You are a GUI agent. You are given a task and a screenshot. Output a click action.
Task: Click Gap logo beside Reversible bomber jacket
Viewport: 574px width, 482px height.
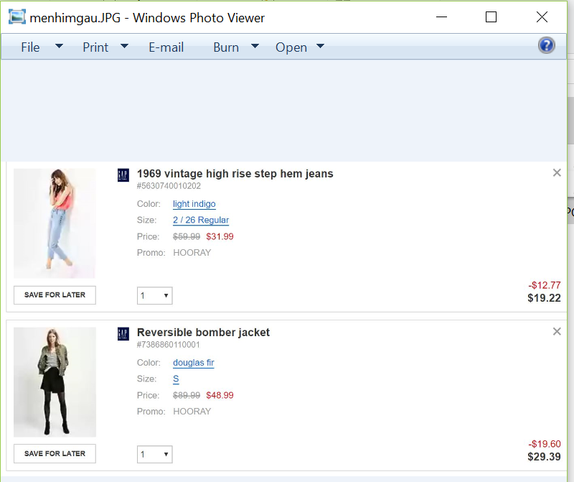coord(123,334)
